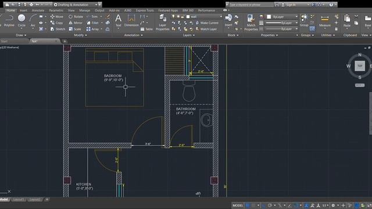Open the Annotate ribbon tab

click(x=38, y=10)
